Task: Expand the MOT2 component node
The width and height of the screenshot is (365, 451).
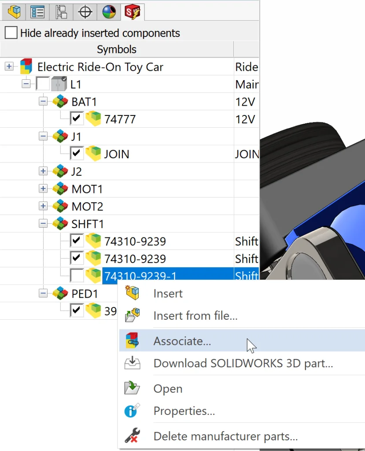Action: [x=43, y=206]
